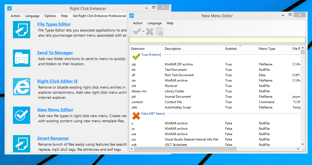Image resolution: width=312 pixels, height=165 pixels.
Task: Select the .zip extension row
Action: click(x=215, y=64)
